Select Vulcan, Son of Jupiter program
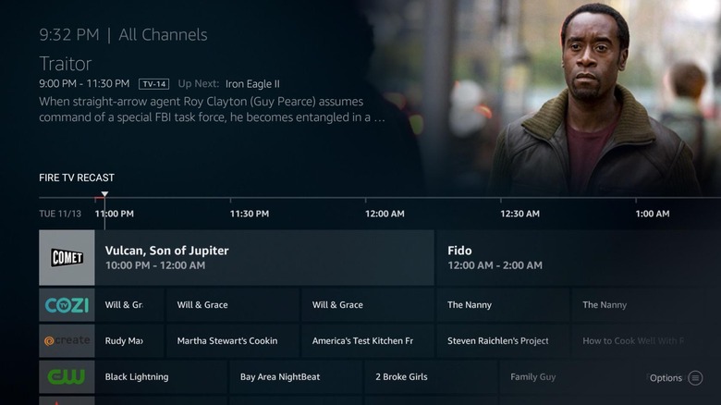 pos(264,258)
